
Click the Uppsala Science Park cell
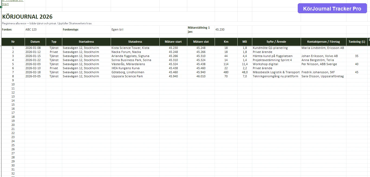point(135,76)
